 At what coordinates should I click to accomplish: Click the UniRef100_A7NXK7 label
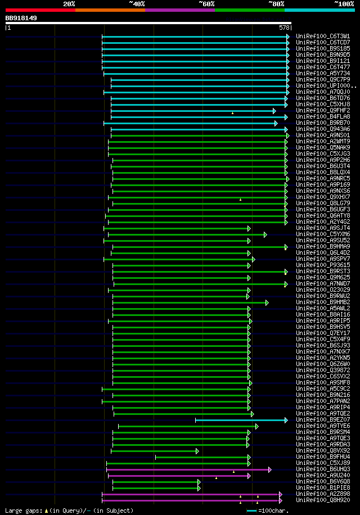coord(323,352)
